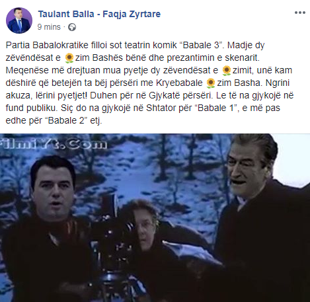Open the post options three-dots menu
The image size is (310, 302).
(x=300, y=13)
